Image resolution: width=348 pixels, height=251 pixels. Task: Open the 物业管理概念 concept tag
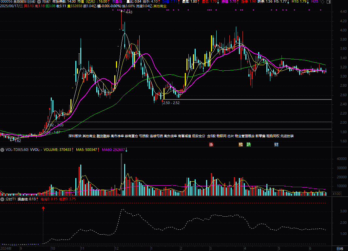[x=245, y=136]
